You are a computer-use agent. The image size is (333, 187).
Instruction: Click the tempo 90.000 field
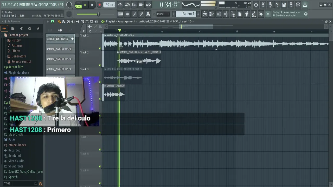click(x=110, y=5)
